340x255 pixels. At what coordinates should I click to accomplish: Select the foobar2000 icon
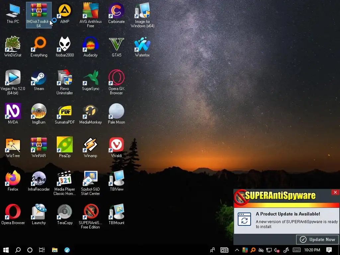65,47
